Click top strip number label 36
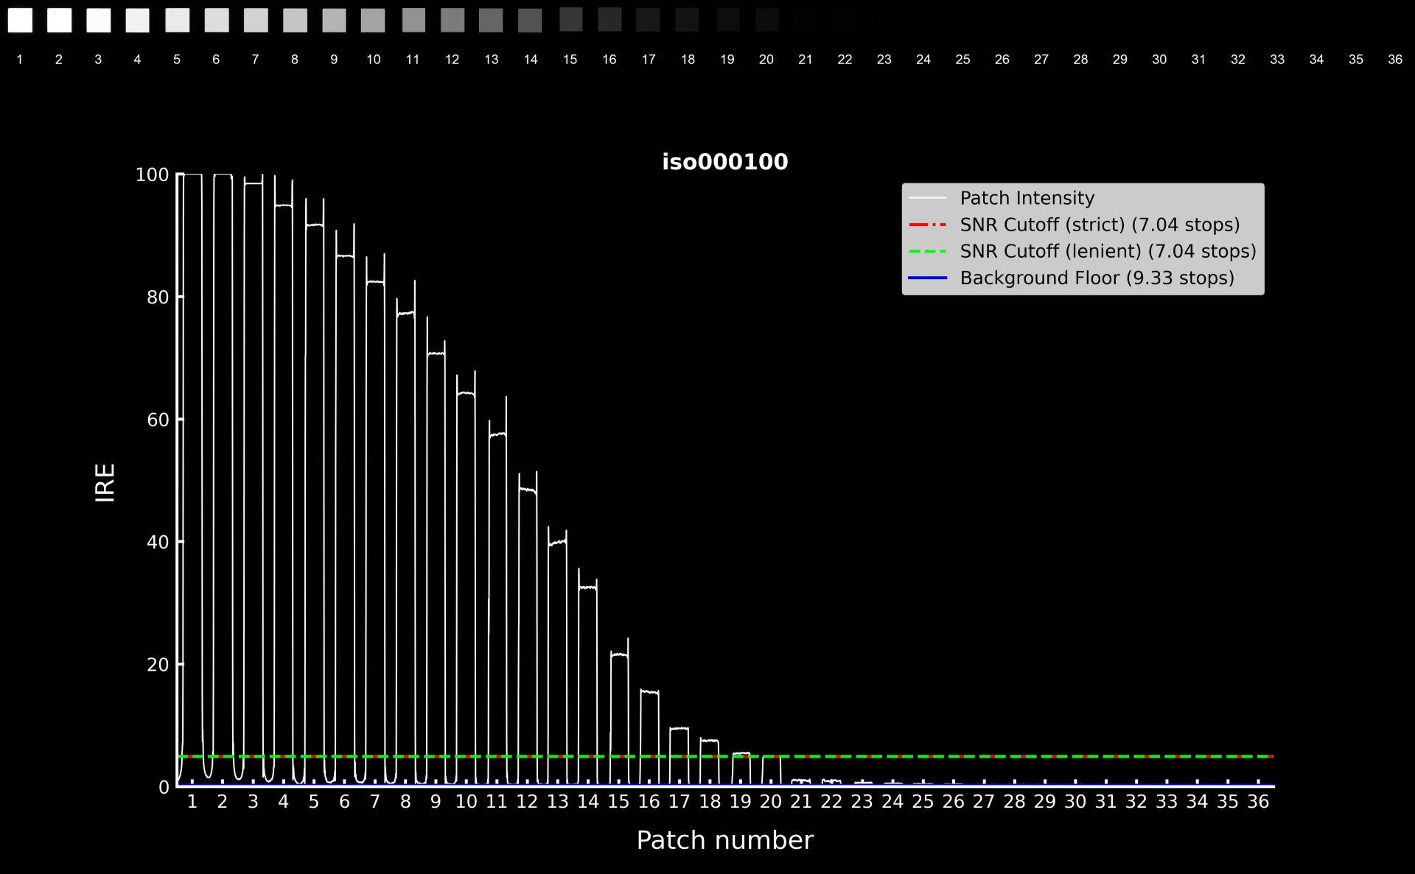1415x874 pixels. coord(1394,60)
